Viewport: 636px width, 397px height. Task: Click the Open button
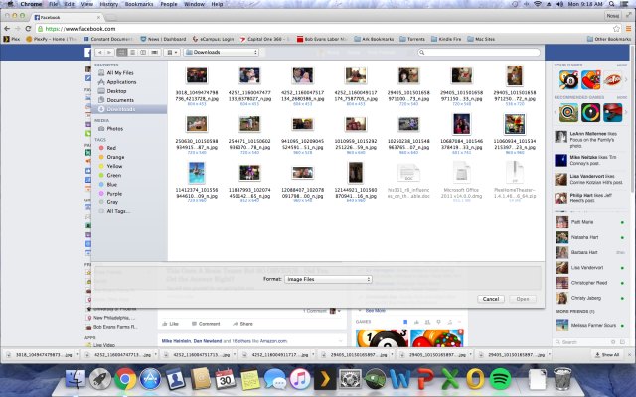(523, 299)
